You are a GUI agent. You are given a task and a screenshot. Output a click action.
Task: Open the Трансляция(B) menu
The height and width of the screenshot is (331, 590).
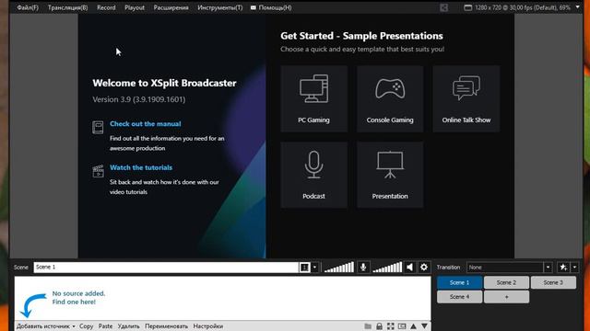(67, 7)
